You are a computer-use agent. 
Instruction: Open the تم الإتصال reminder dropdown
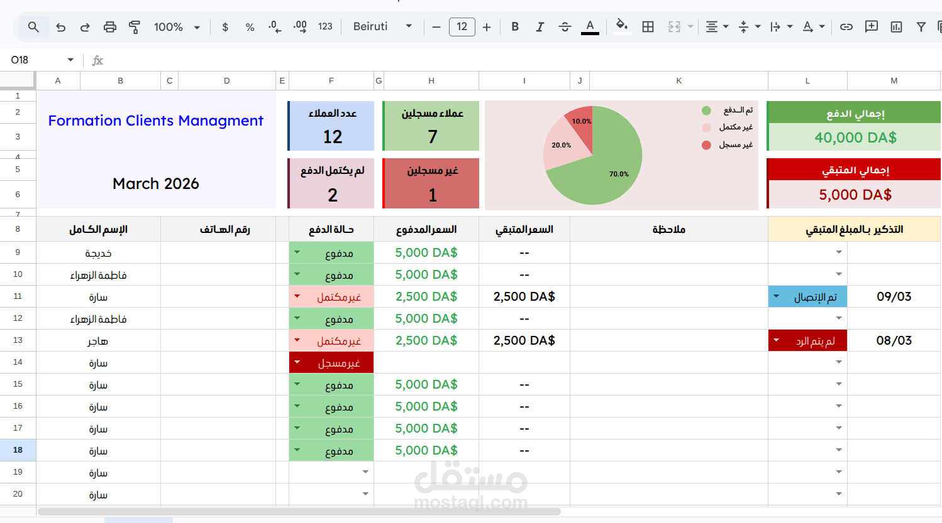click(777, 296)
